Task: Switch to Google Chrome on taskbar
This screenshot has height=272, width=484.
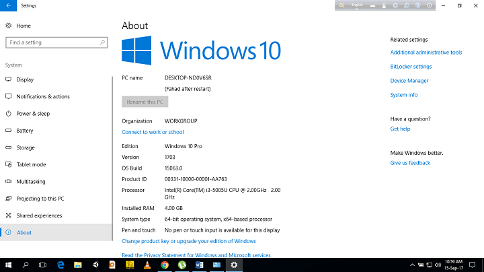Action: [165, 265]
